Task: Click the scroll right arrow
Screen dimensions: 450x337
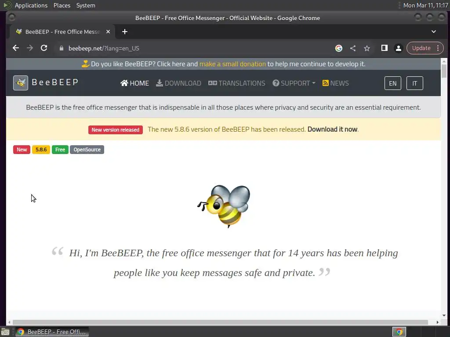Action: click(x=437, y=322)
